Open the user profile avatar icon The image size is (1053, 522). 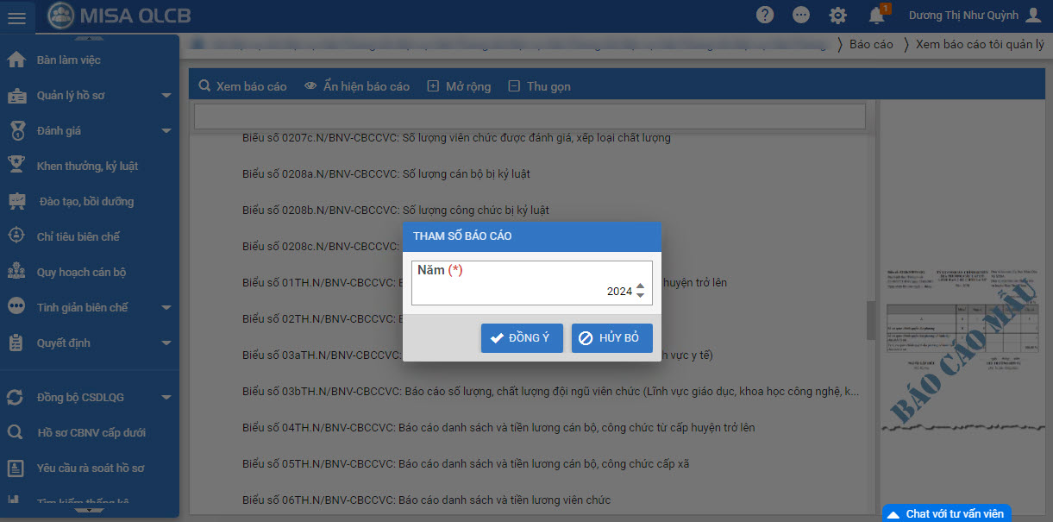pos(1033,16)
